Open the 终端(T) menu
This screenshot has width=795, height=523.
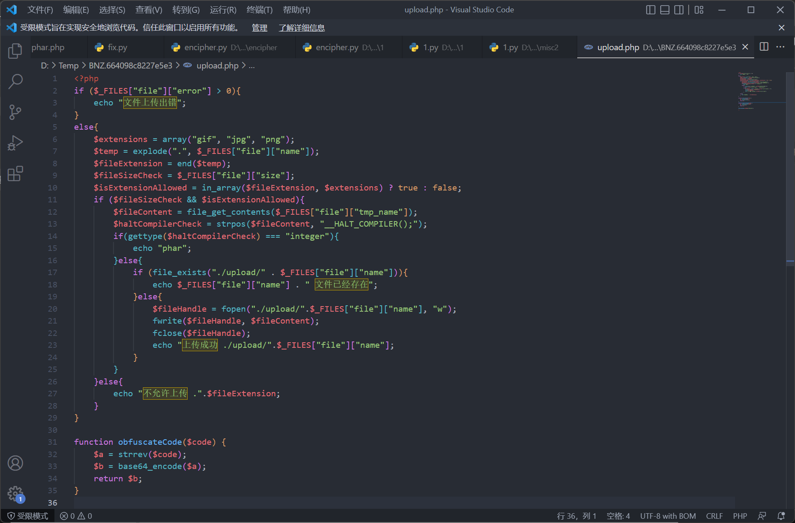(x=259, y=10)
